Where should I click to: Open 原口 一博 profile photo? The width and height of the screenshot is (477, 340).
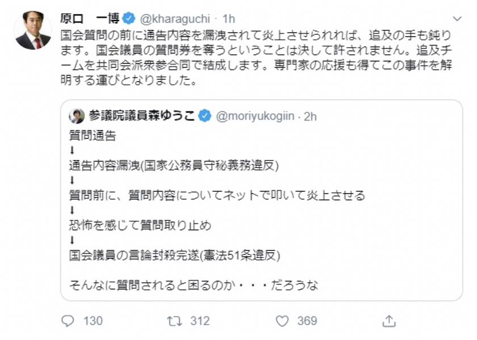click(33, 30)
